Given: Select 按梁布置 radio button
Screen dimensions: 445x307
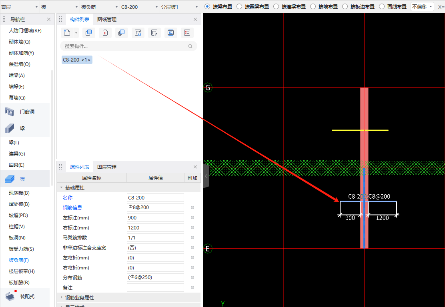Looking at the screenshot, I should coord(207,6).
